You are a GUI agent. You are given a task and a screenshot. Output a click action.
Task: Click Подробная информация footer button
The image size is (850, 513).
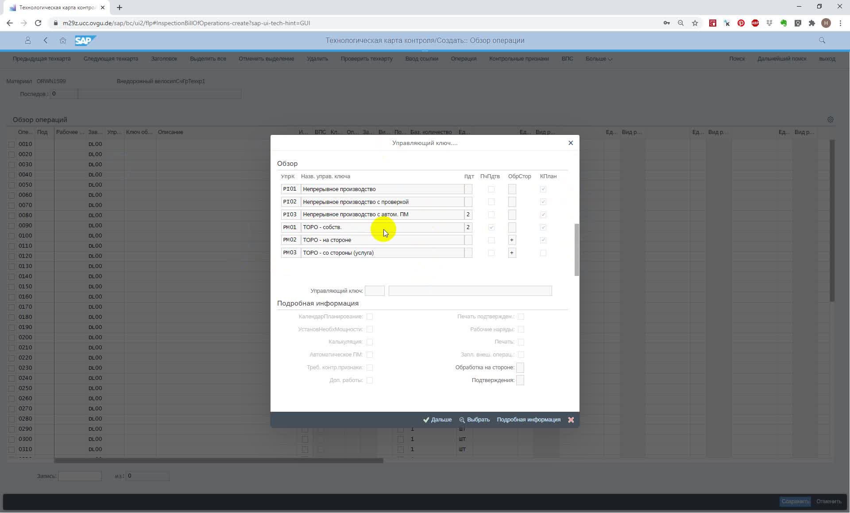[529, 420]
